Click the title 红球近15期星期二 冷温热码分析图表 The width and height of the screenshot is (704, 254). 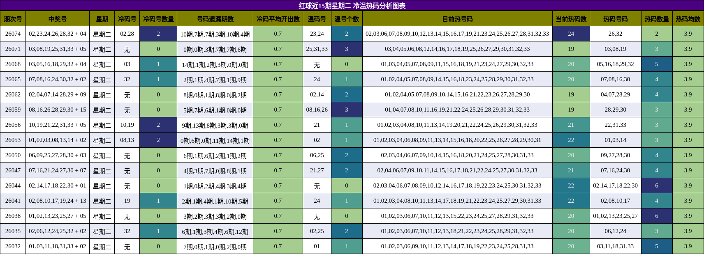coord(352,6)
